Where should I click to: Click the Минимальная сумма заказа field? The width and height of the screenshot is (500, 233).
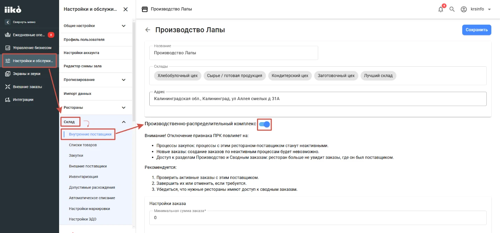tap(318, 218)
